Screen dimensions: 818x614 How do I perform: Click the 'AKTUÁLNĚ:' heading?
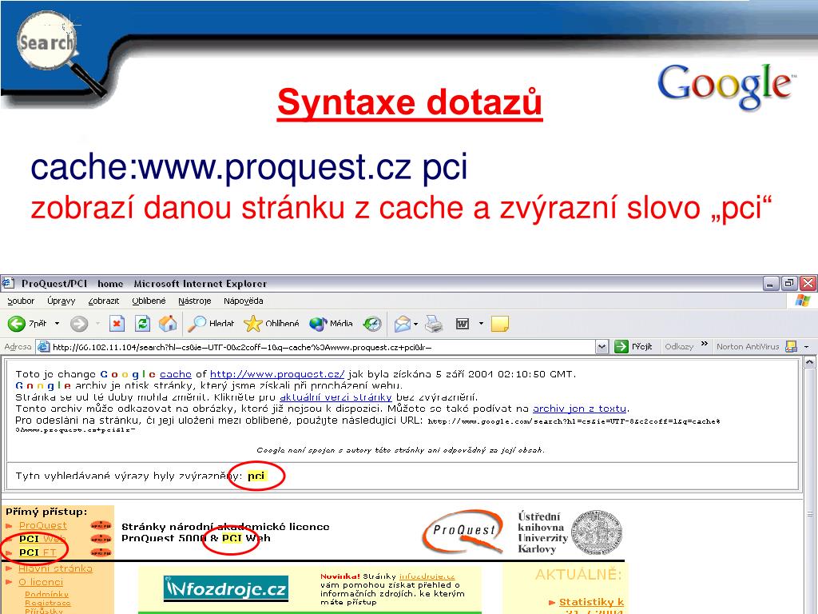(578, 575)
